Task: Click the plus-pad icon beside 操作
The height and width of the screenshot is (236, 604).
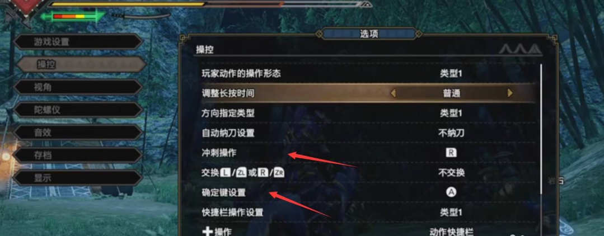Action: pos(207,232)
